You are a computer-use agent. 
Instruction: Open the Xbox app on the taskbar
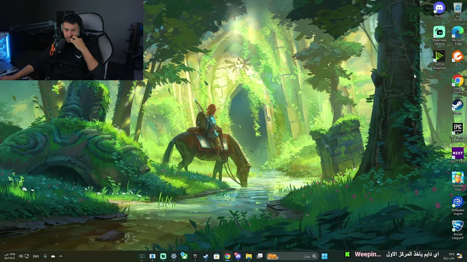point(185,256)
